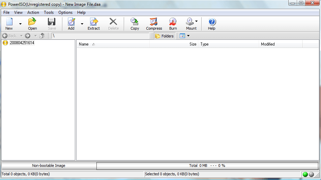The width and height of the screenshot is (321, 180).
Task: Sort by the Size column header
Action: tap(174, 44)
